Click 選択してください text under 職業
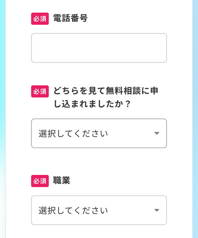 coord(73,210)
